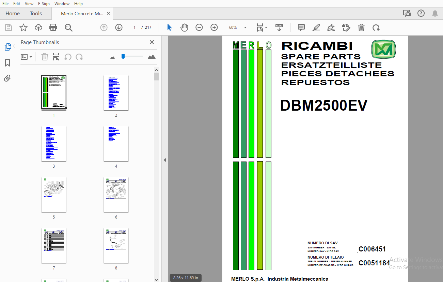Open thumbnail panel options dropdown
This screenshot has width=443, height=282.
pos(26,57)
